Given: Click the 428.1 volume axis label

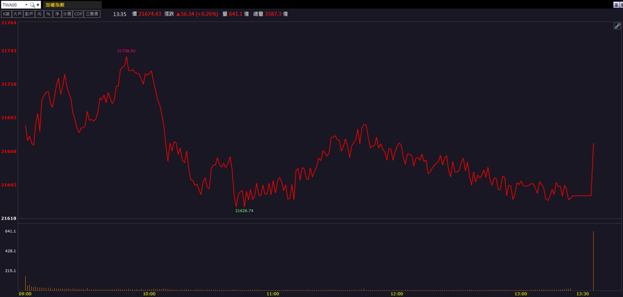Looking at the screenshot, I should (x=11, y=251).
